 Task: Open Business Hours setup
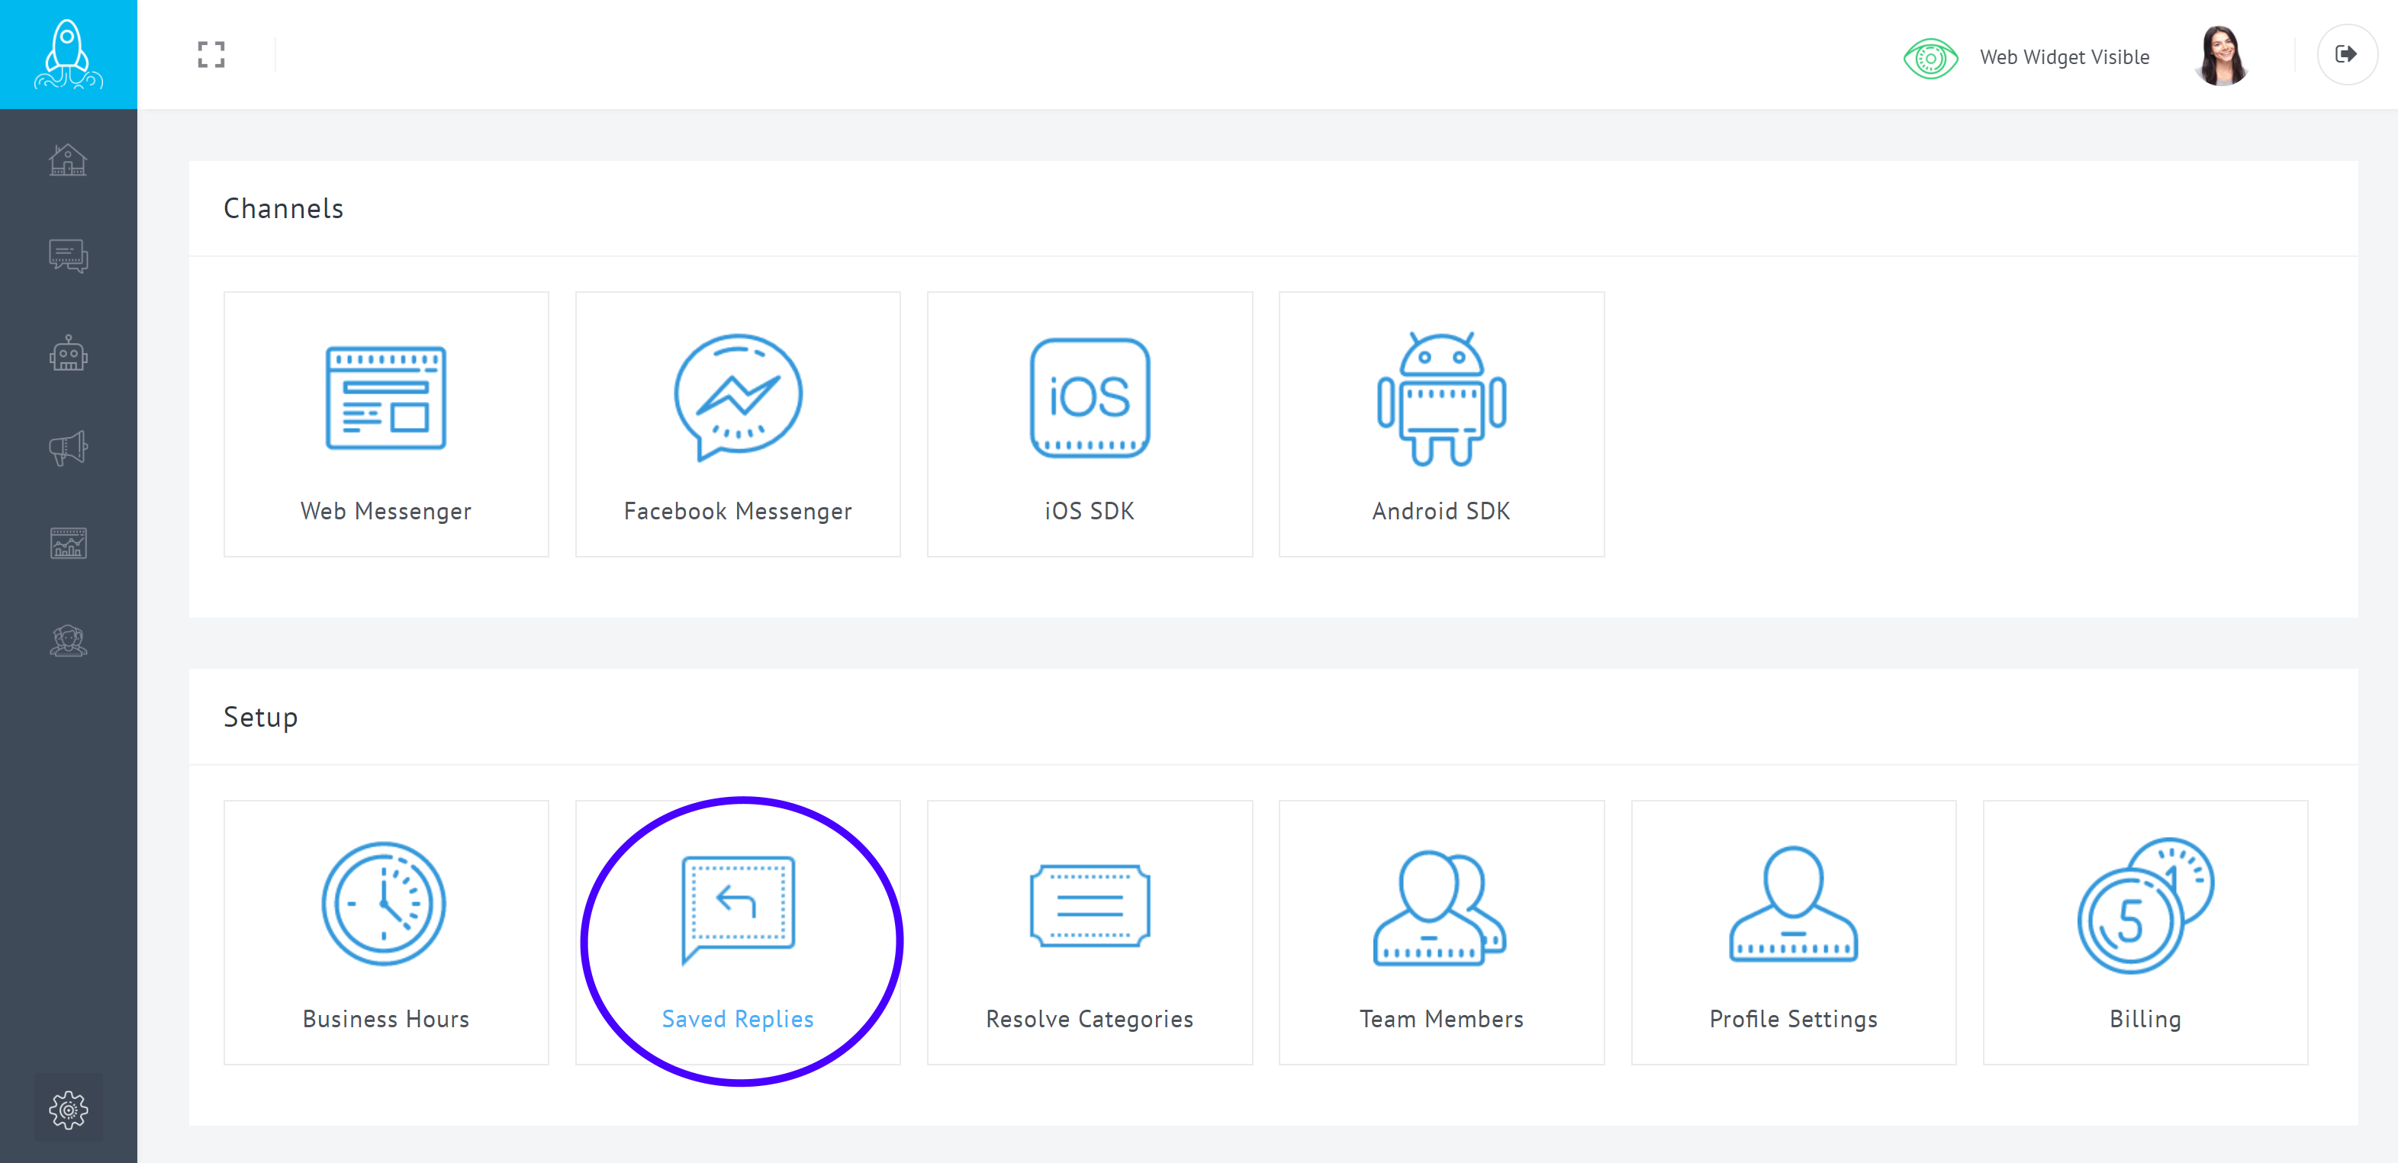click(385, 932)
